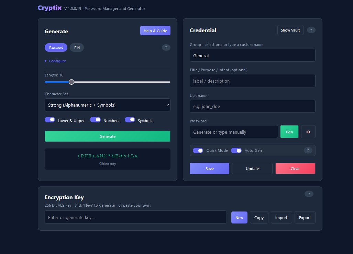
Task: Disable the Numbers toggle
Action: pos(96,119)
